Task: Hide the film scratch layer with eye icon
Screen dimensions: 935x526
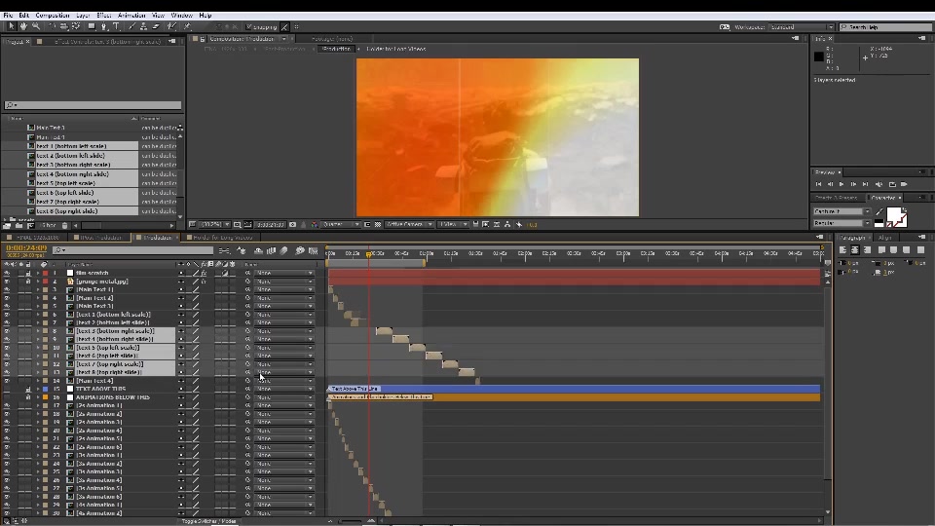Action: click(x=7, y=273)
